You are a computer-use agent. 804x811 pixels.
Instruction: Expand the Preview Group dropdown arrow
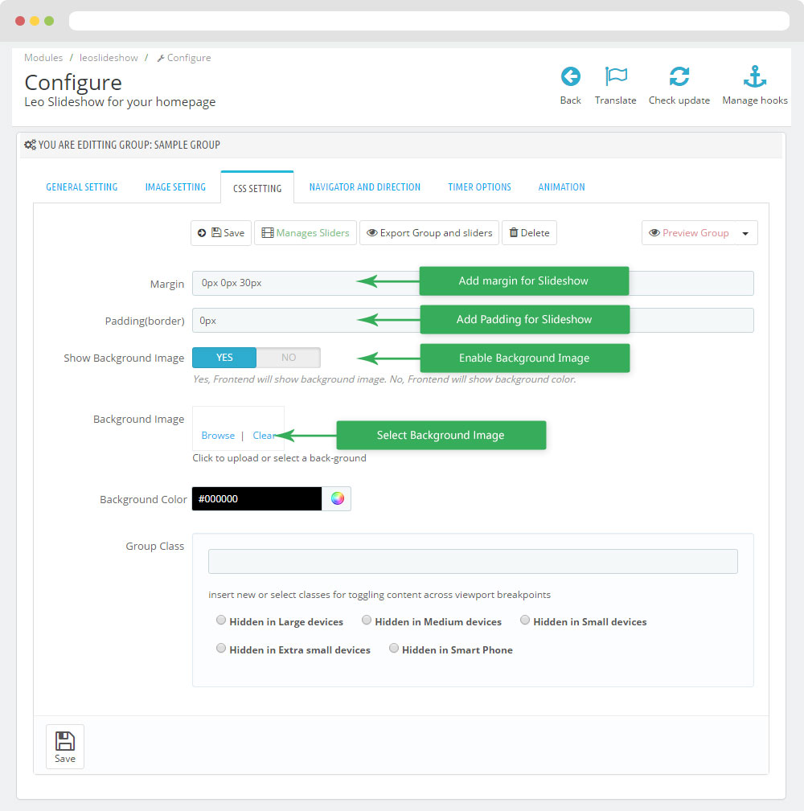745,233
